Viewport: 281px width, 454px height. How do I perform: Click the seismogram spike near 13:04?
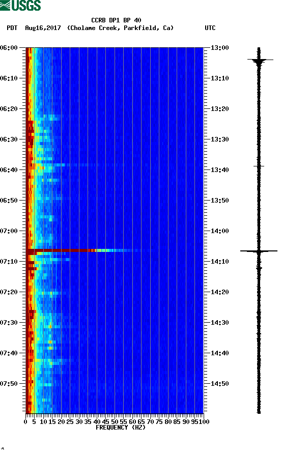point(260,60)
